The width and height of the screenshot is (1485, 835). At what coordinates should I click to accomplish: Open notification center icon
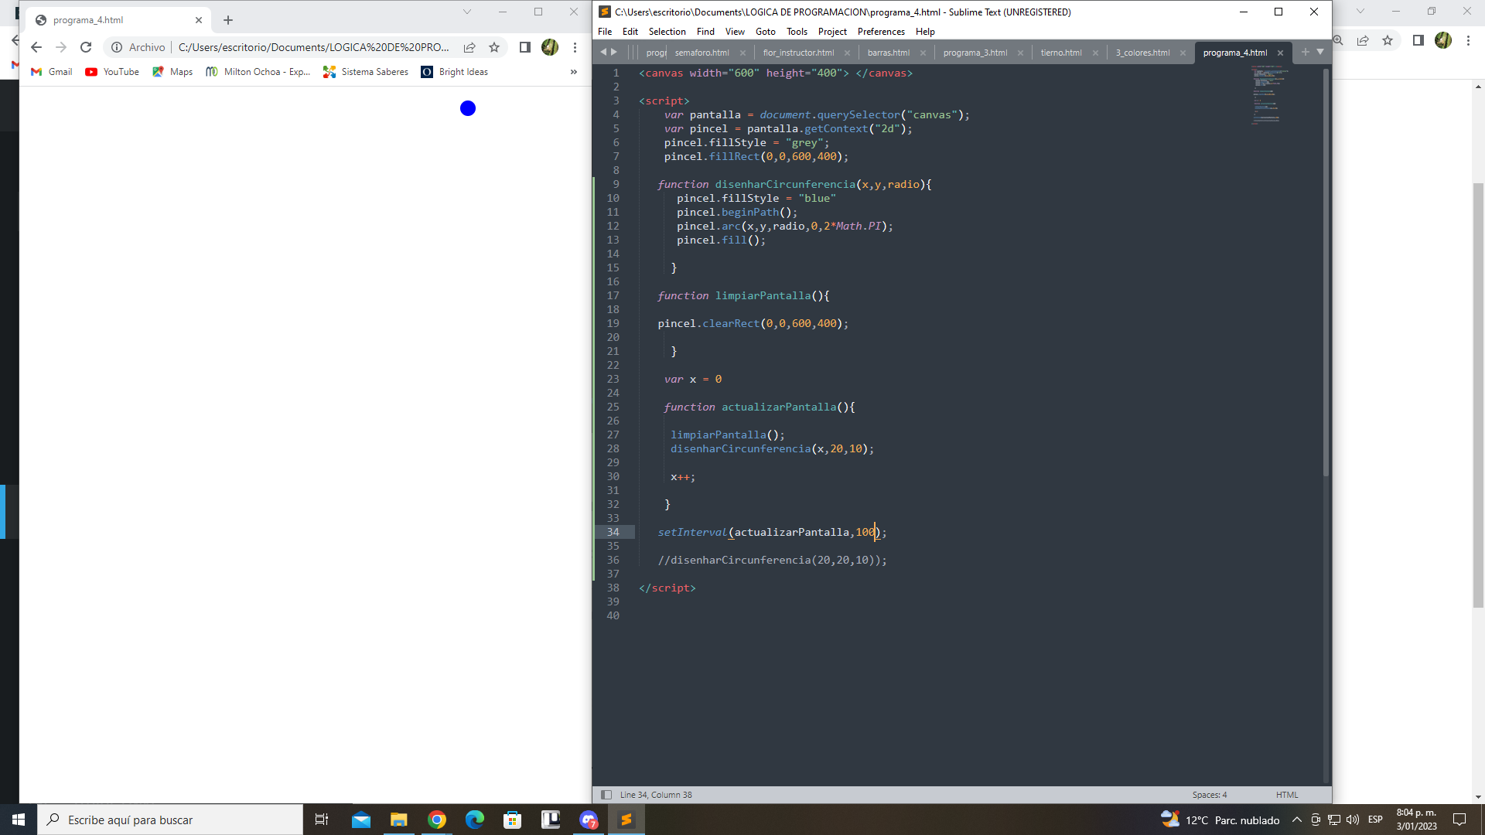[1459, 820]
